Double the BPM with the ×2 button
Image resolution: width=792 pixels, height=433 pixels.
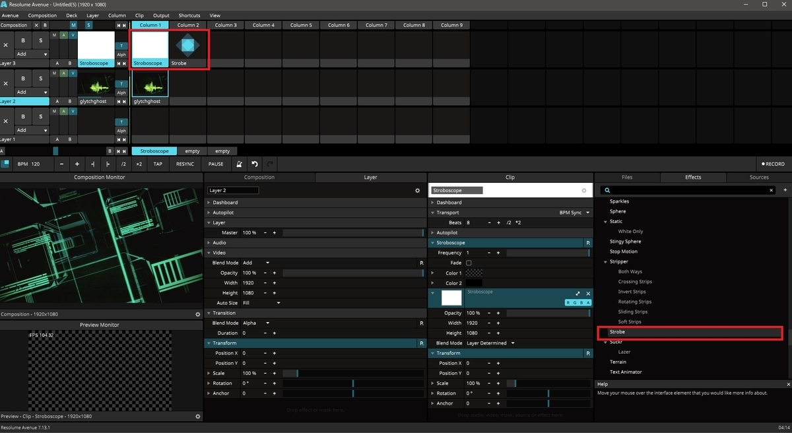(139, 164)
